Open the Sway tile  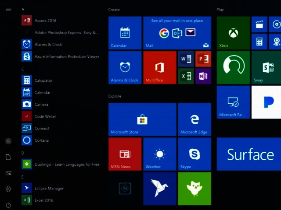tap(266, 67)
